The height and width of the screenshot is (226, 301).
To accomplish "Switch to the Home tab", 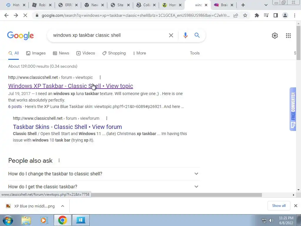I will pyautogui.click(x=170, y=5).
